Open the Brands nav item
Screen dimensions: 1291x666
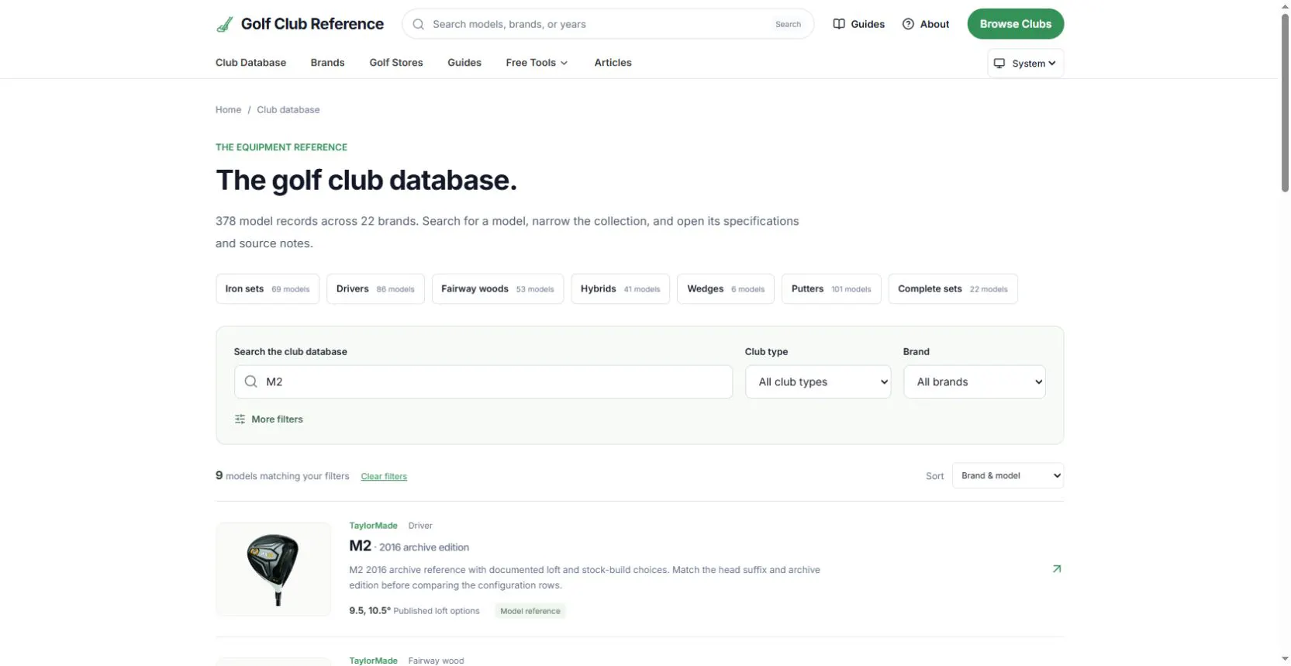pos(327,63)
